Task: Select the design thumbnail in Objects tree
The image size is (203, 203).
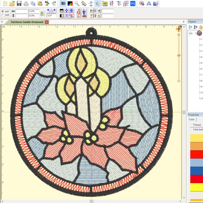Action: click(x=199, y=33)
